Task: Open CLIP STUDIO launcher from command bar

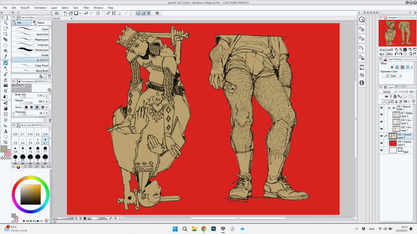Action: (x=57, y=13)
